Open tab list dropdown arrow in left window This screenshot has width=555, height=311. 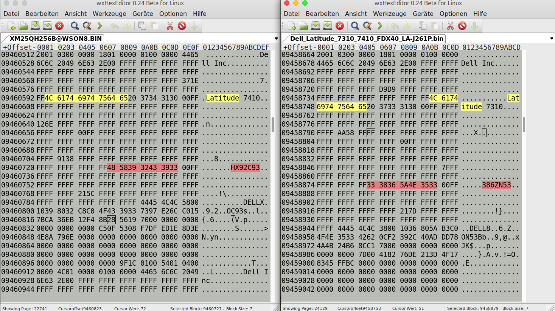click(276, 39)
